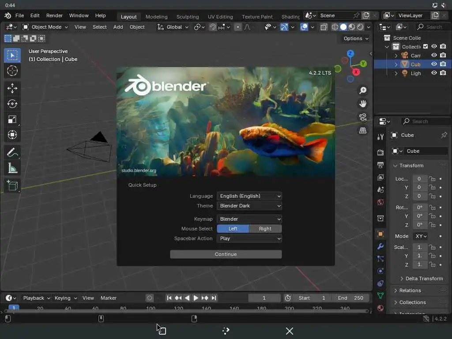This screenshot has height=339, width=452.
Task: Select the Cursor tool in toolbar
Action: 12,71
